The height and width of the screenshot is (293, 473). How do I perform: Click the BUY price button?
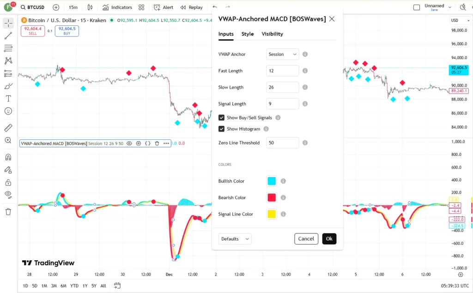point(67,31)
